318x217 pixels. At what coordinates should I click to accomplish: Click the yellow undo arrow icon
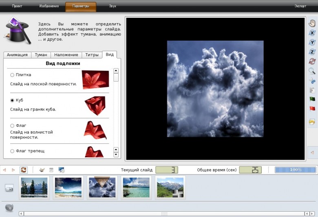click(312, 122)
